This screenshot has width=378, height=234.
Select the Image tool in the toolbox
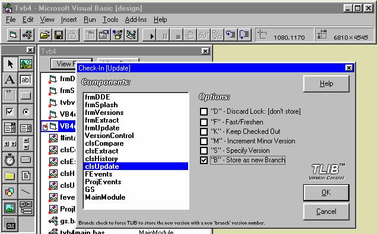point(10,207)
